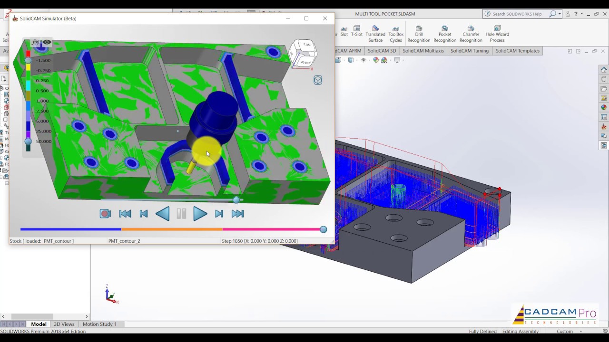Pause the simulation
This screenshot has height=342, width=609.
181,214
